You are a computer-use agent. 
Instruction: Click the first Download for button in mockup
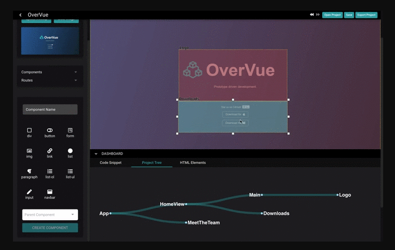(235, 114)
